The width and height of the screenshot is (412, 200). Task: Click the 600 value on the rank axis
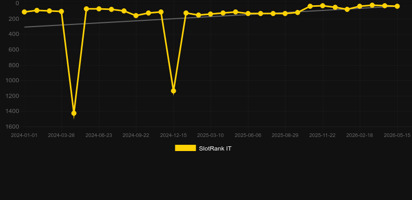point(14,49)
